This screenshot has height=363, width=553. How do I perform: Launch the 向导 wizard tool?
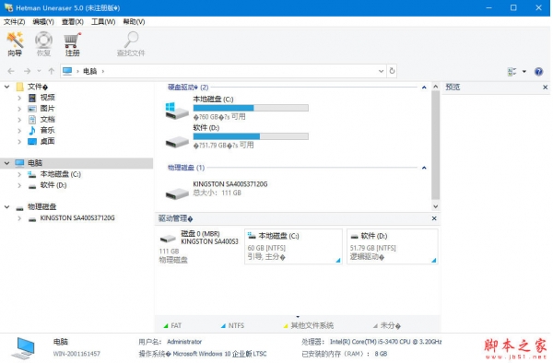[x=15, y=43]
